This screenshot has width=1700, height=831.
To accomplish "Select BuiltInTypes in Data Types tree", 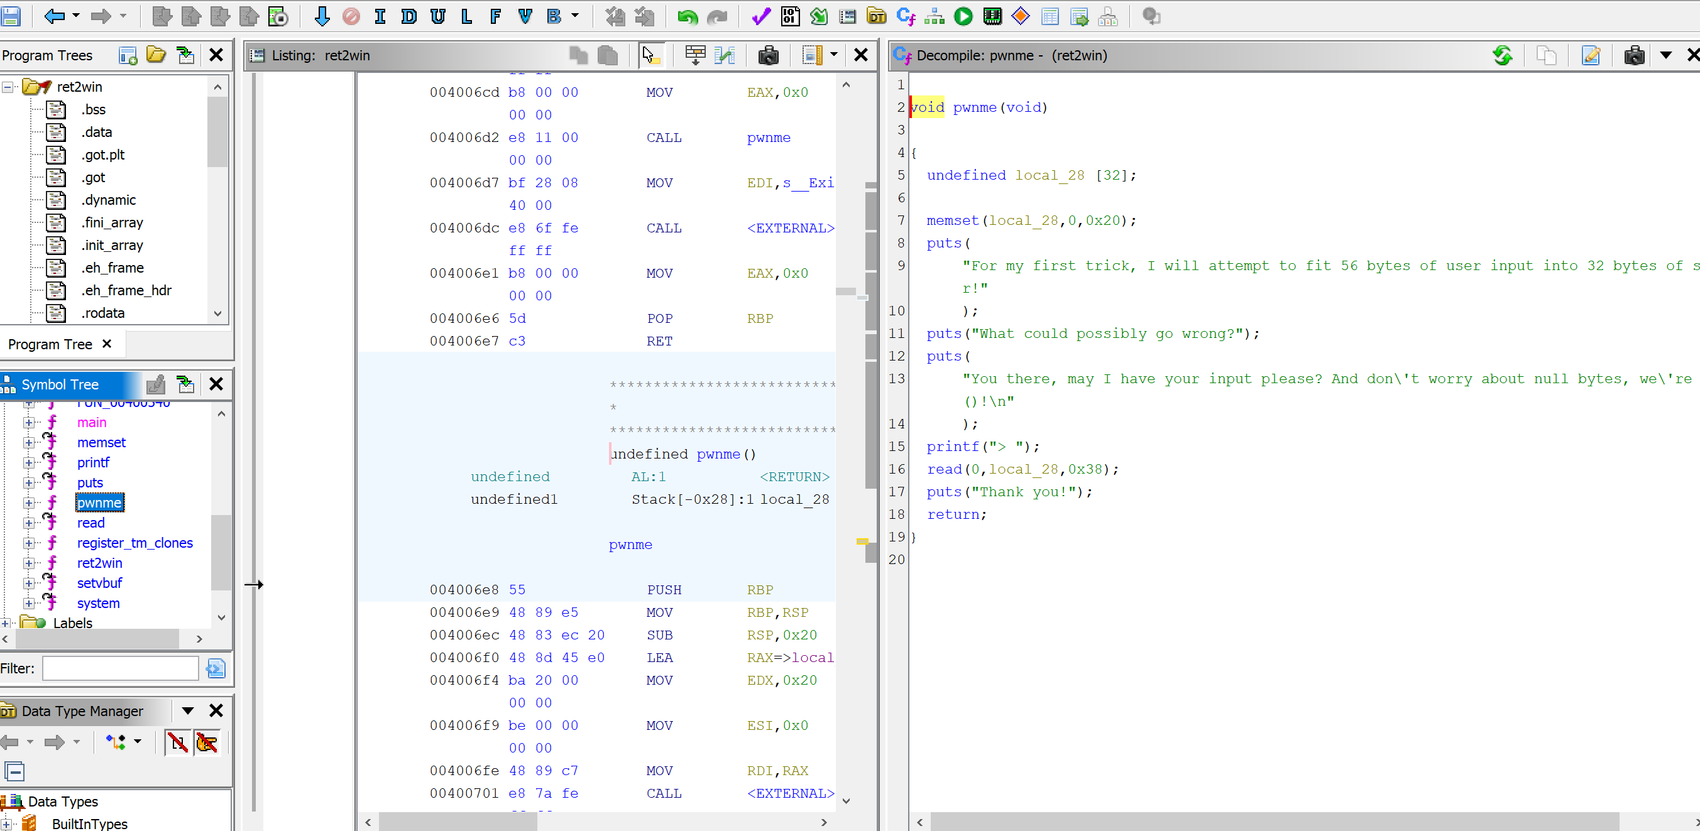I will click(x=90, y=823).
